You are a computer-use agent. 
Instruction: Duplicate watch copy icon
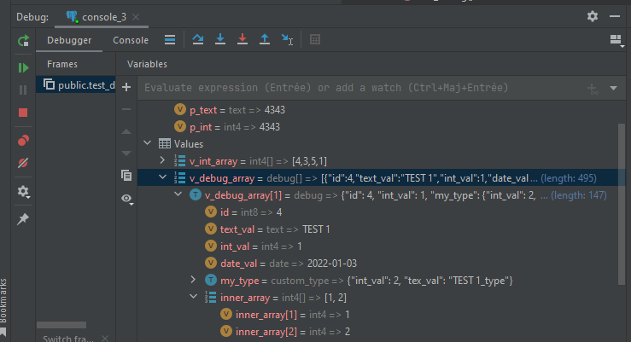tap(126, 176)
